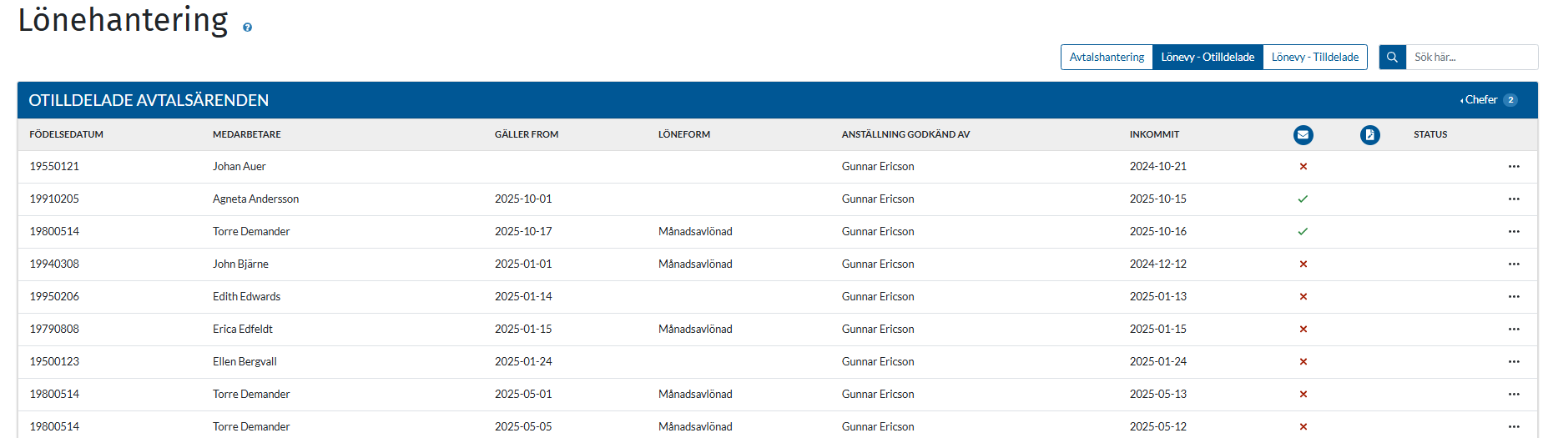Select the Lönevy - Otilldelade tab
Image resolution: width=1548 pixels, height=438 pixels.
click(x=1208, y=58)
